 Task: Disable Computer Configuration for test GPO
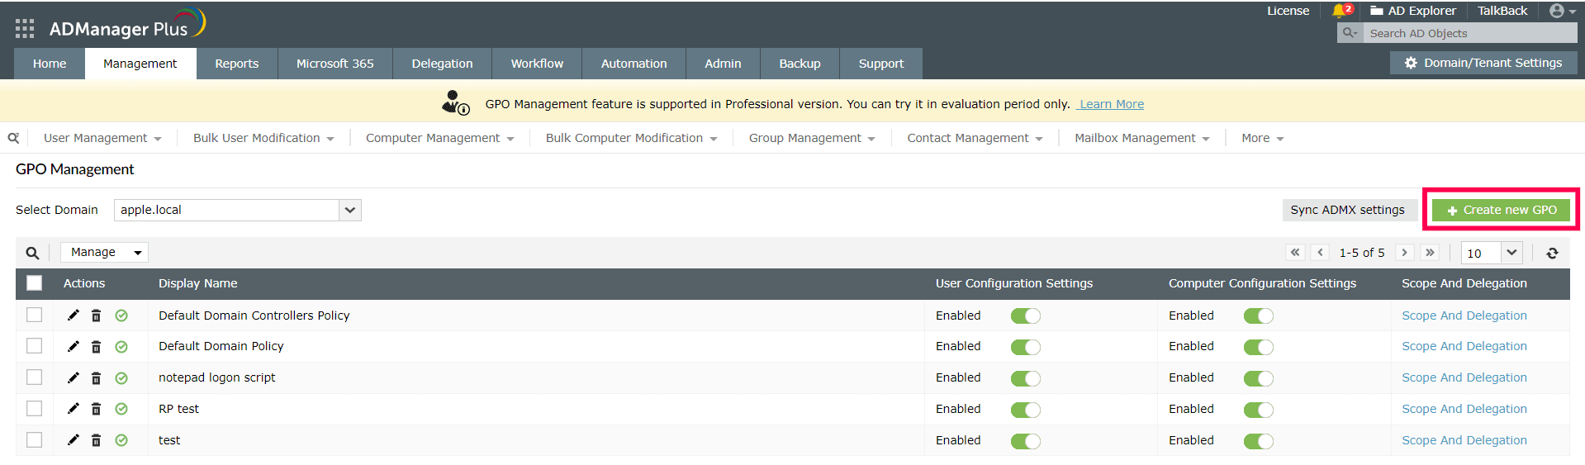coord(1258,441)
